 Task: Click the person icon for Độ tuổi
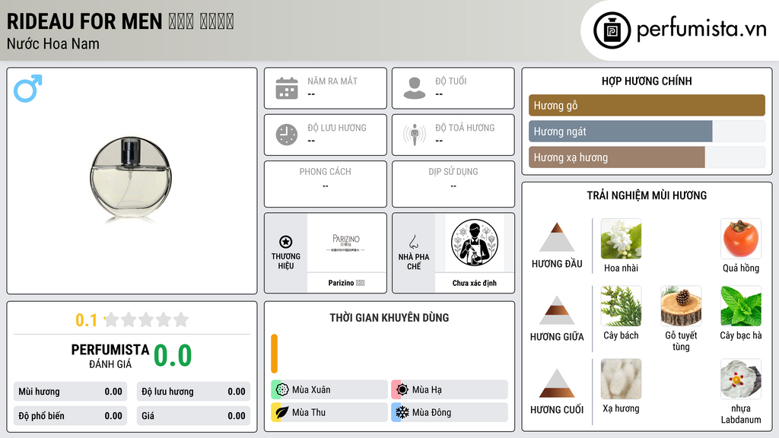click(x=415, y=88)
